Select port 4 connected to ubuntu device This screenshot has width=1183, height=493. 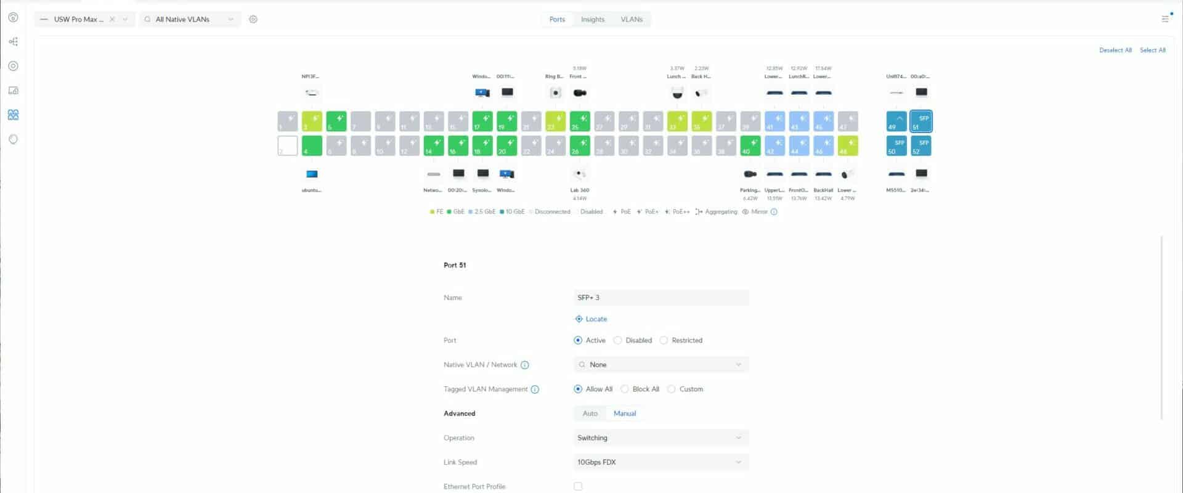[x=312, y=145]
